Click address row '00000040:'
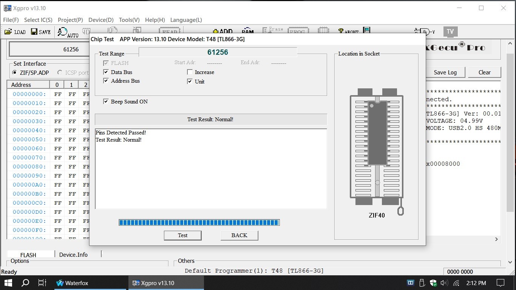516x290 pixels. point(29,130)
